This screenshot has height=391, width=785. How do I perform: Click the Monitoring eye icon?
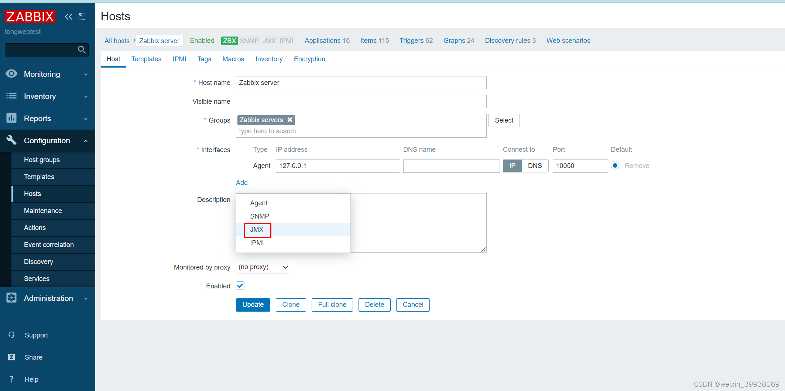pos(11,74)
